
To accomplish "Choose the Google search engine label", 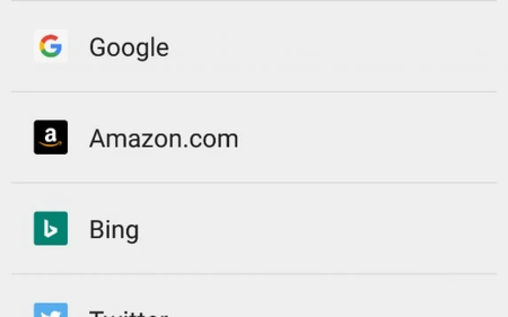I will (129, 47).
